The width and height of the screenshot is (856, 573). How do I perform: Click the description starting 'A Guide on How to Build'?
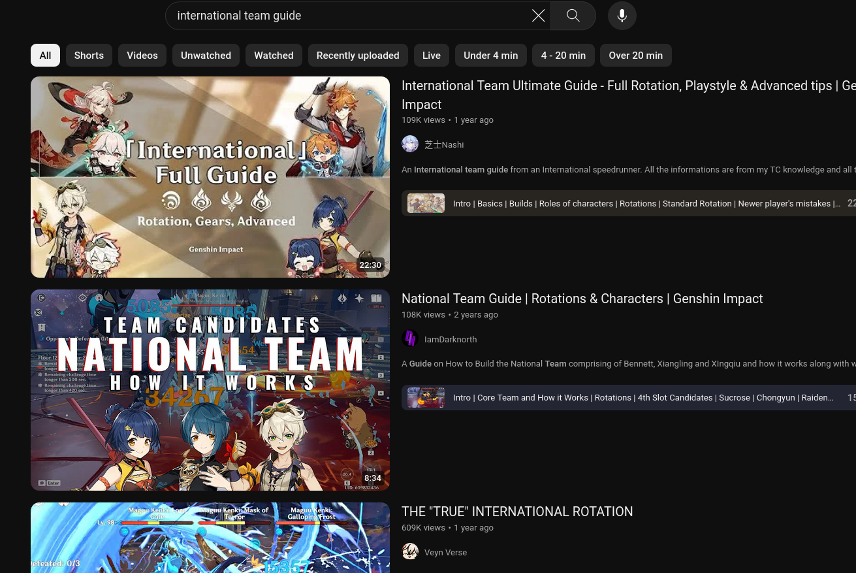[629, 364]
